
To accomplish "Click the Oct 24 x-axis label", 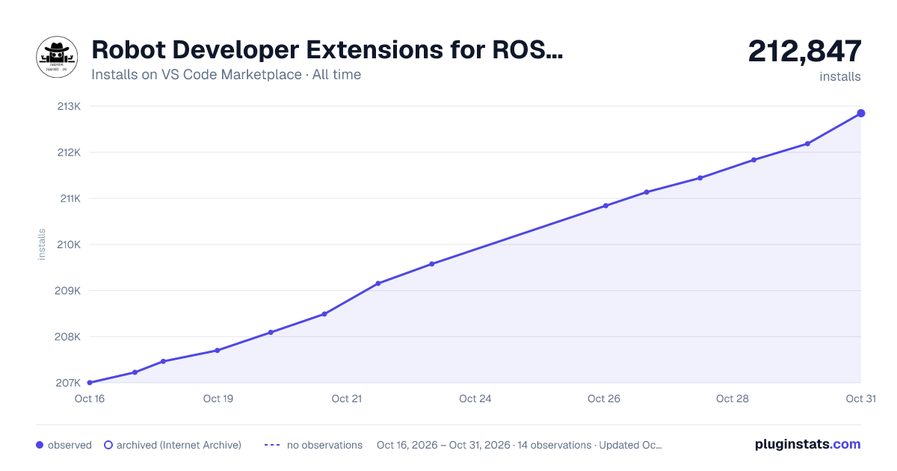I will coord(475,398).
